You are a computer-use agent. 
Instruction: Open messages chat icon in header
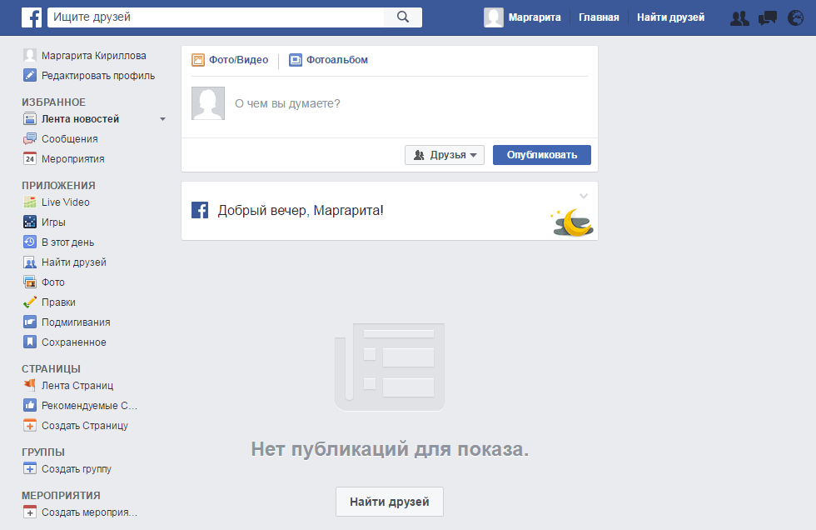click(768, 18)
